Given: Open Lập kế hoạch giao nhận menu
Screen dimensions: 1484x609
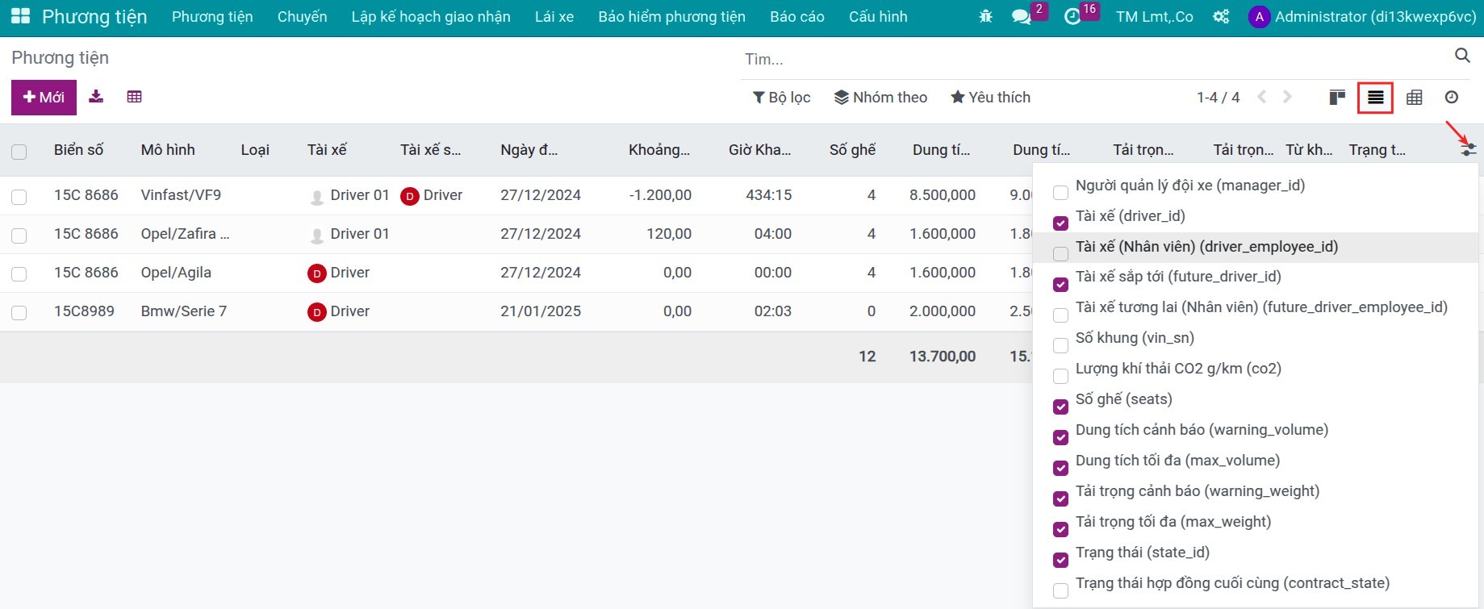Looking at the screenshot, I should point(431,17).
